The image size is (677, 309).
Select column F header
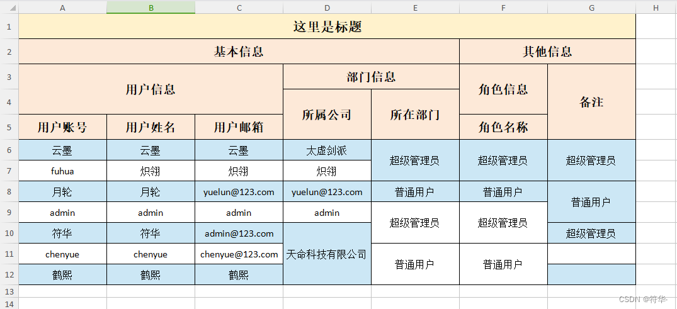(503, 8)
